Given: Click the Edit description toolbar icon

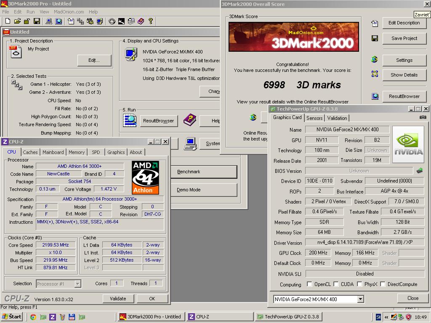Looking at the screenshot, I should point(71,21).
